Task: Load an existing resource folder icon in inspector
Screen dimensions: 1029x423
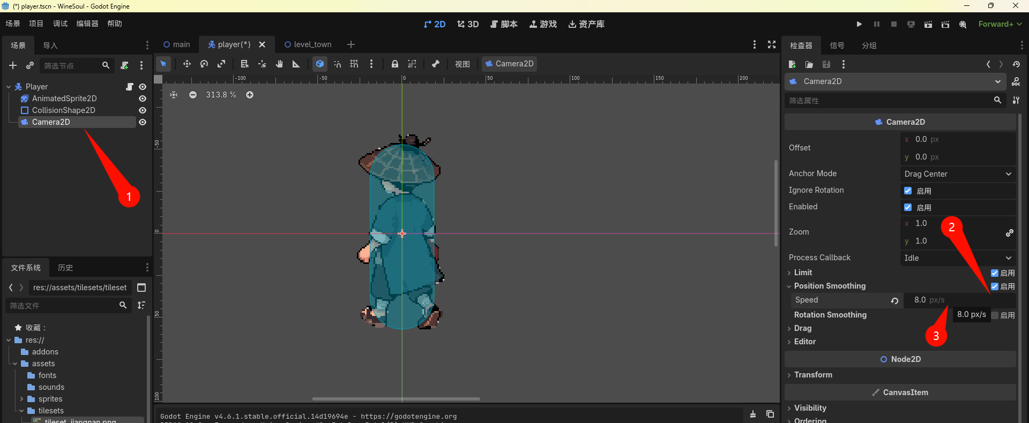Action: pos(809,64)
